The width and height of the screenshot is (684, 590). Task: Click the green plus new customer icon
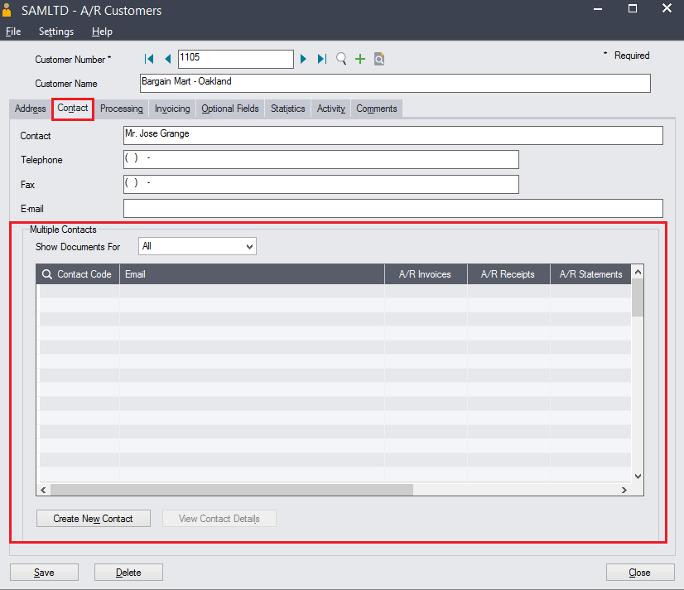coord(360,59)
